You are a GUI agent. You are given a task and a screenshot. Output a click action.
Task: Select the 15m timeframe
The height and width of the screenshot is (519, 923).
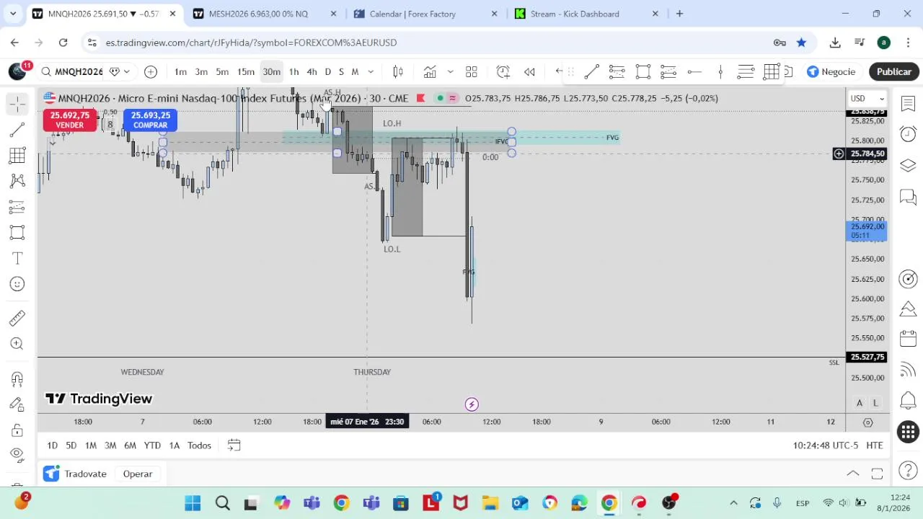[x=246, y=71]
